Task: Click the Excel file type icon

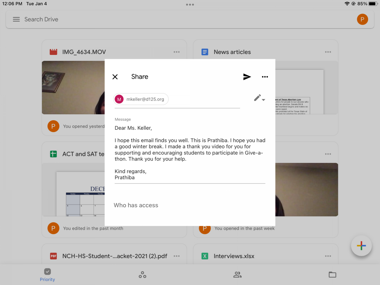Action: point(205,256)
